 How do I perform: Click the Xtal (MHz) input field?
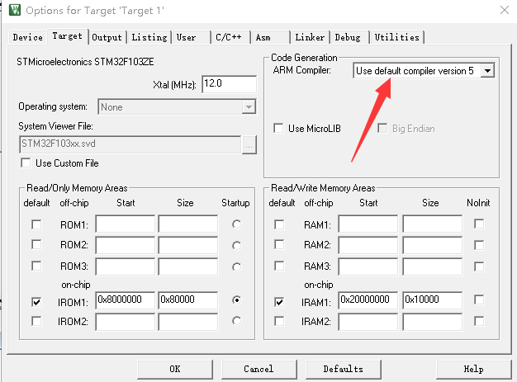(229, 84)
